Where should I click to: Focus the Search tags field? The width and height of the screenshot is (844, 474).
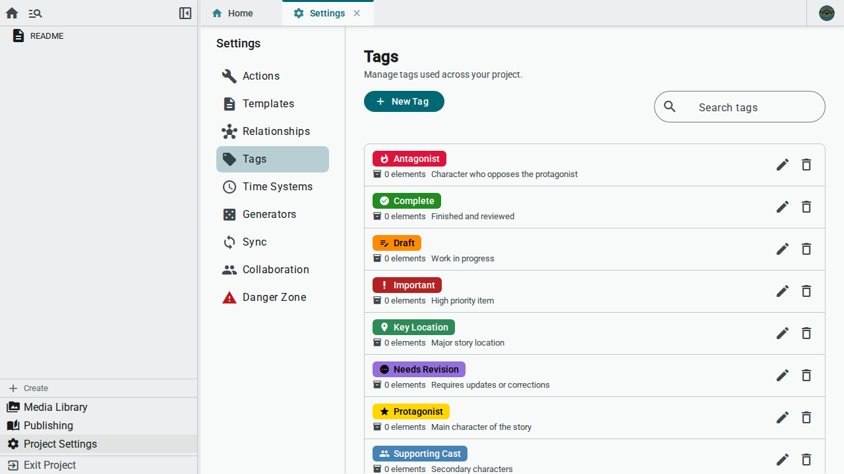click(x=740, y=107)
